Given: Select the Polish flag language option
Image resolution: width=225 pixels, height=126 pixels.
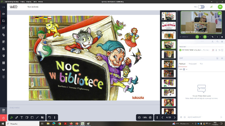Looking at the screenshot, I should (x=50, y=18).
